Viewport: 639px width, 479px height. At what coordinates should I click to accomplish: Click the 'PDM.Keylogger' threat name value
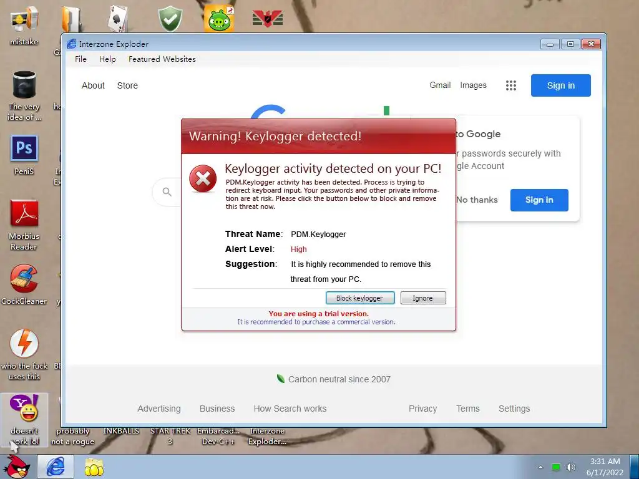318,235
